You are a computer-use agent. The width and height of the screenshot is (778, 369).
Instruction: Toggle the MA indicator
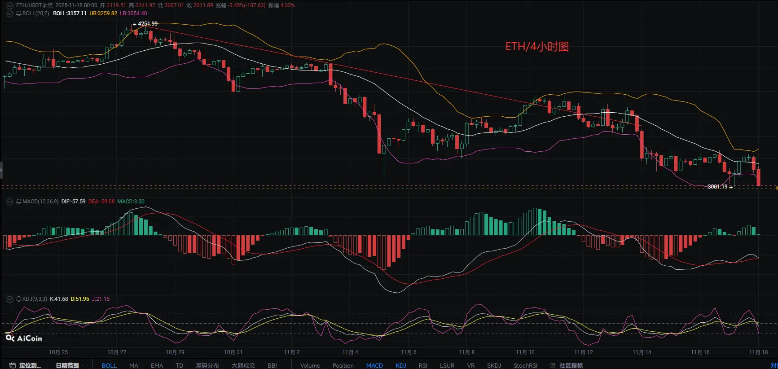tap(134, 365)
